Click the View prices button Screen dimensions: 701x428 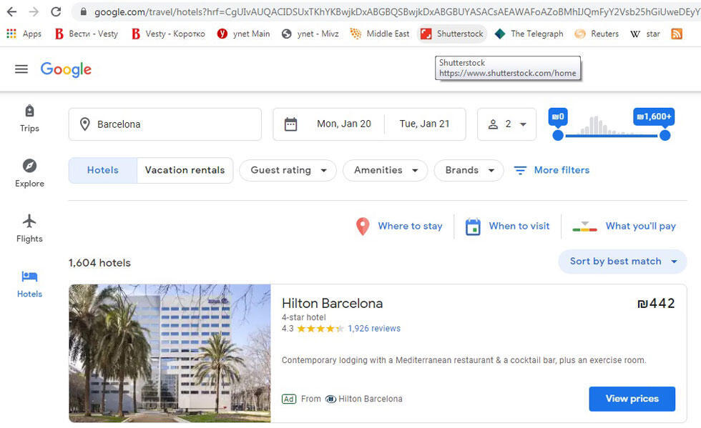point(632,399)
